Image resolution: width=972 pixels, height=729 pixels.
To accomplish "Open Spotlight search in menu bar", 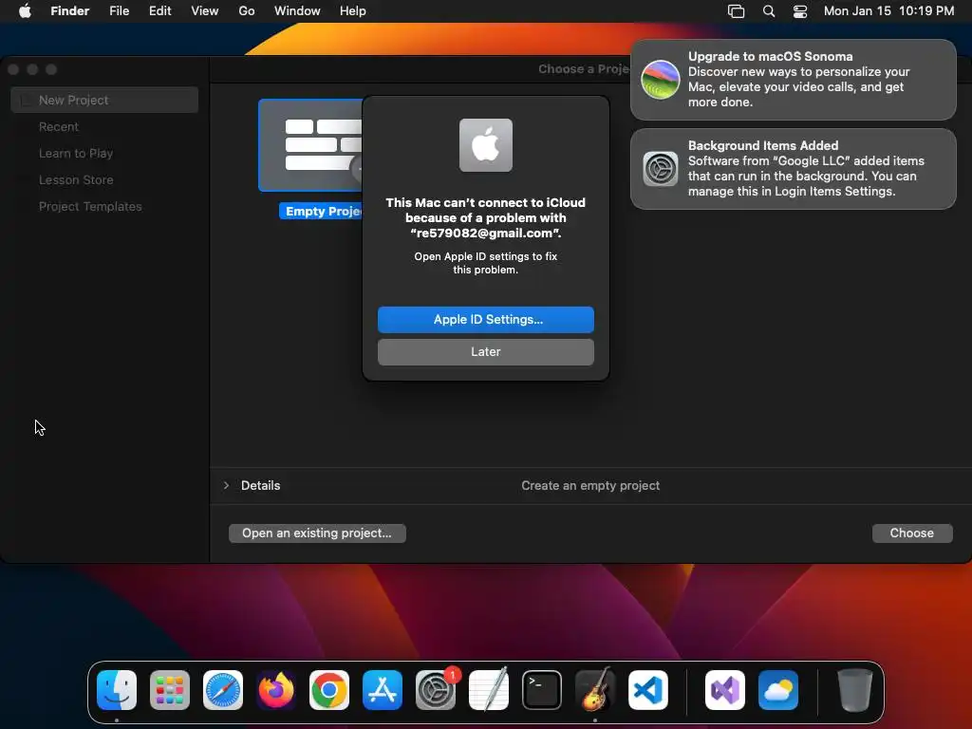I will pos(769,11).
